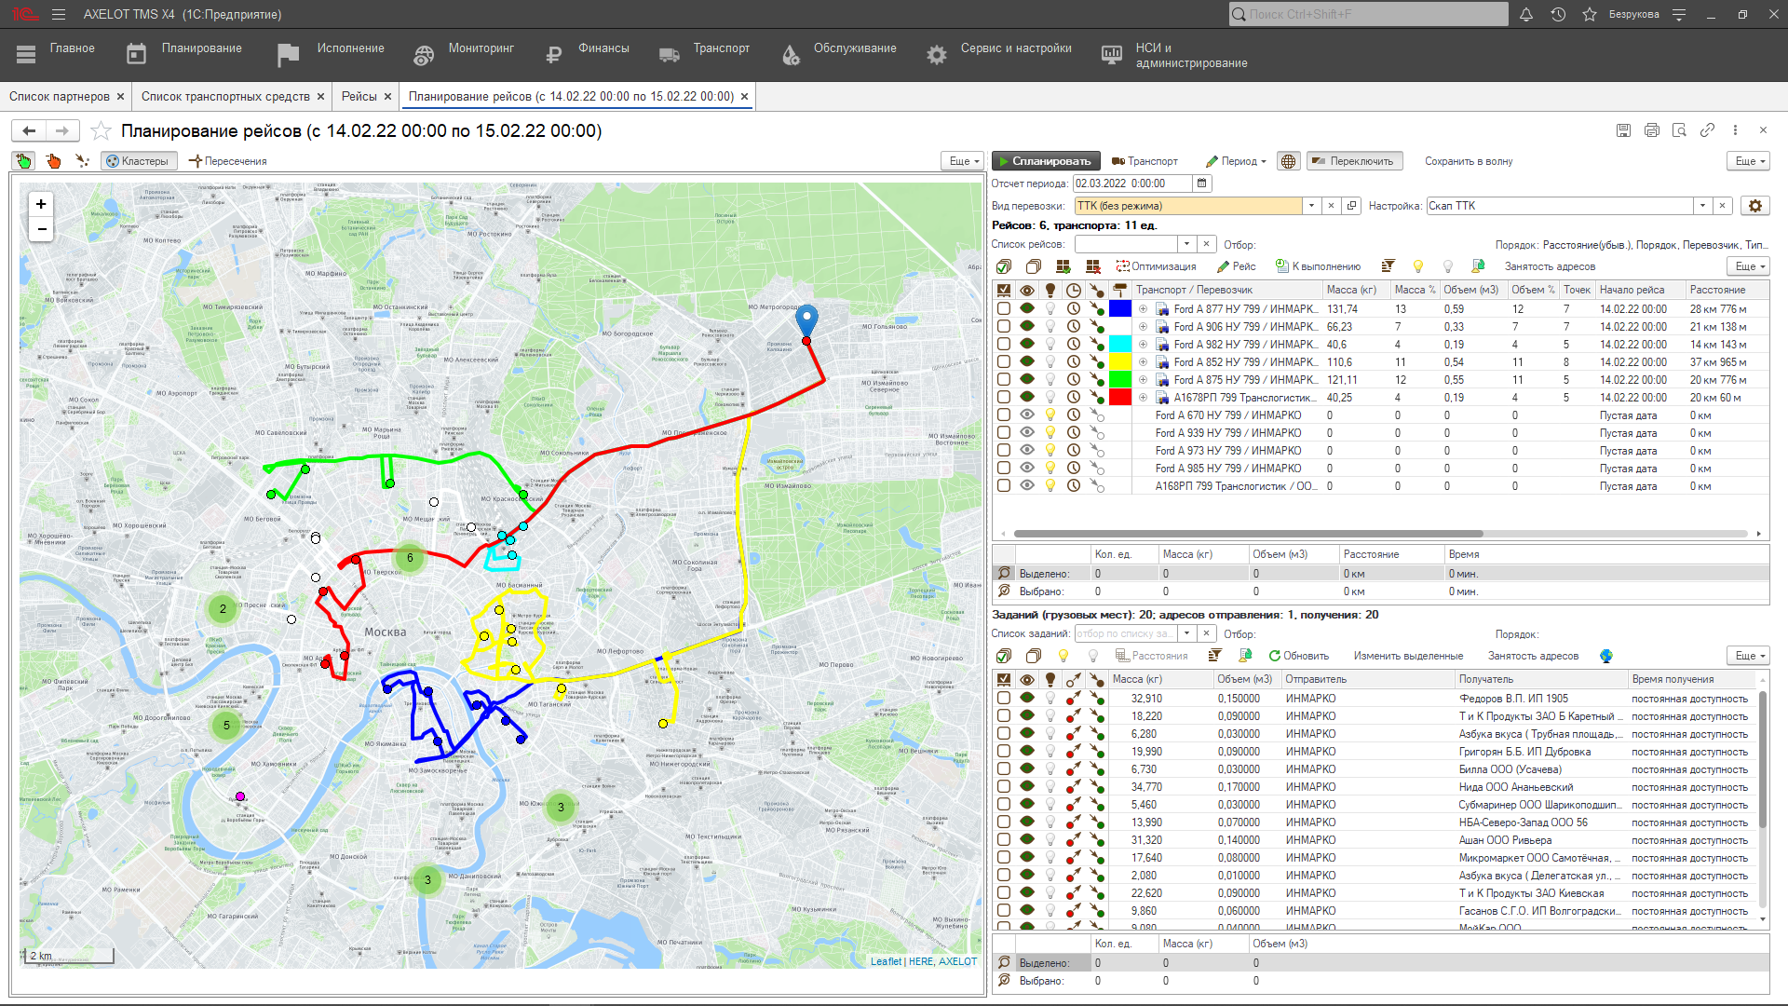The image size is (1788, 1006).
Task: Click the yellow color swatch of Ford A 852
Action: [x=1120, y=362]
